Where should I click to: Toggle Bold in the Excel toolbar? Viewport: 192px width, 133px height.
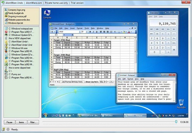[90, 32]
